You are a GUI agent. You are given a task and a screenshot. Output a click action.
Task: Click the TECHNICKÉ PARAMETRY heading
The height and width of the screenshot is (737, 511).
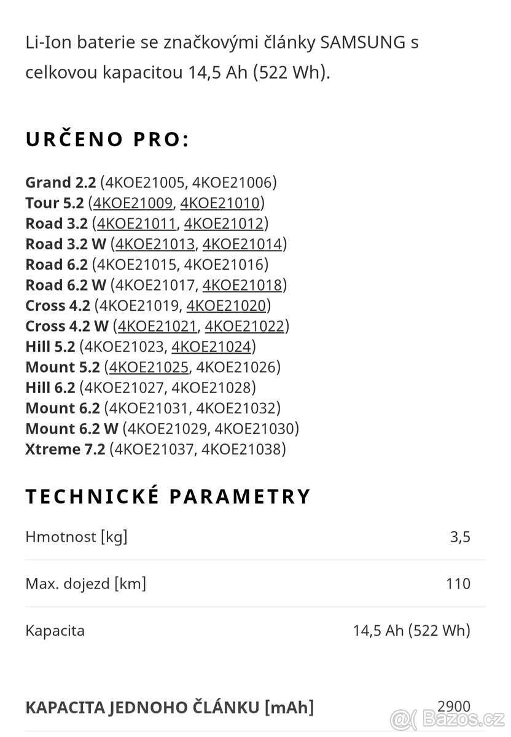(168, 496)
